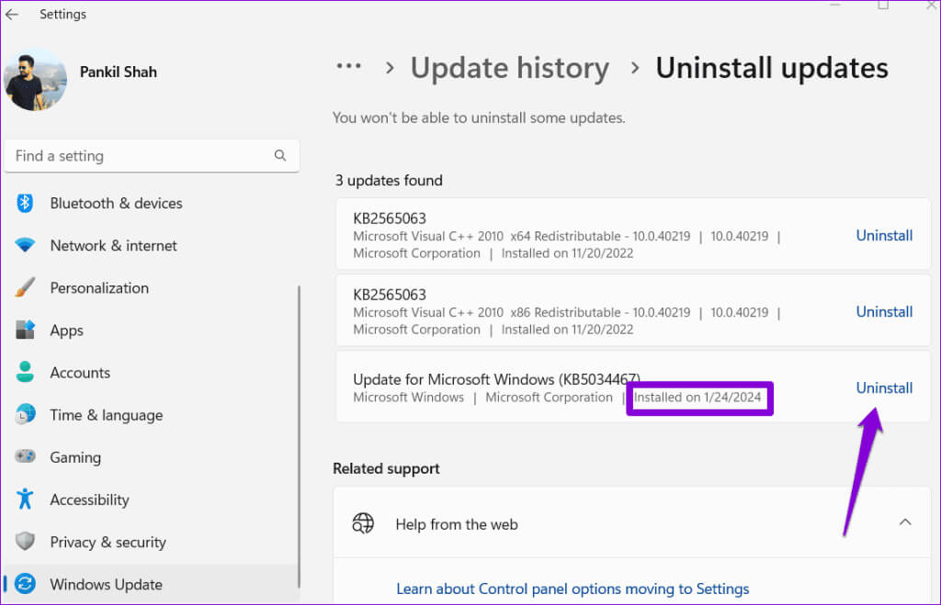Click the Privacy & security shield icon
Viewport: 941px width, 605px height.
25,542
